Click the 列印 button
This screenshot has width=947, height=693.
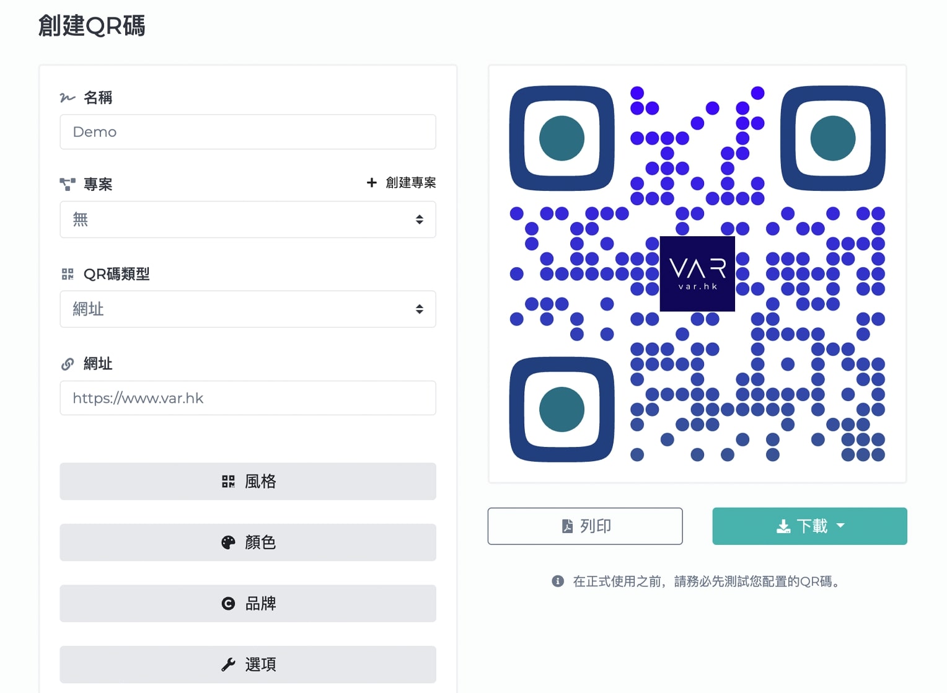(585, 526)
